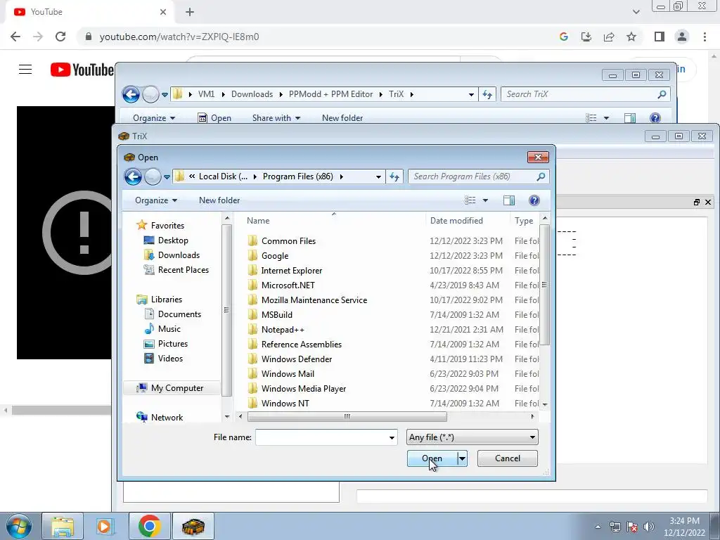Click New folder in the Explorer window toolbar

(342, 118)
